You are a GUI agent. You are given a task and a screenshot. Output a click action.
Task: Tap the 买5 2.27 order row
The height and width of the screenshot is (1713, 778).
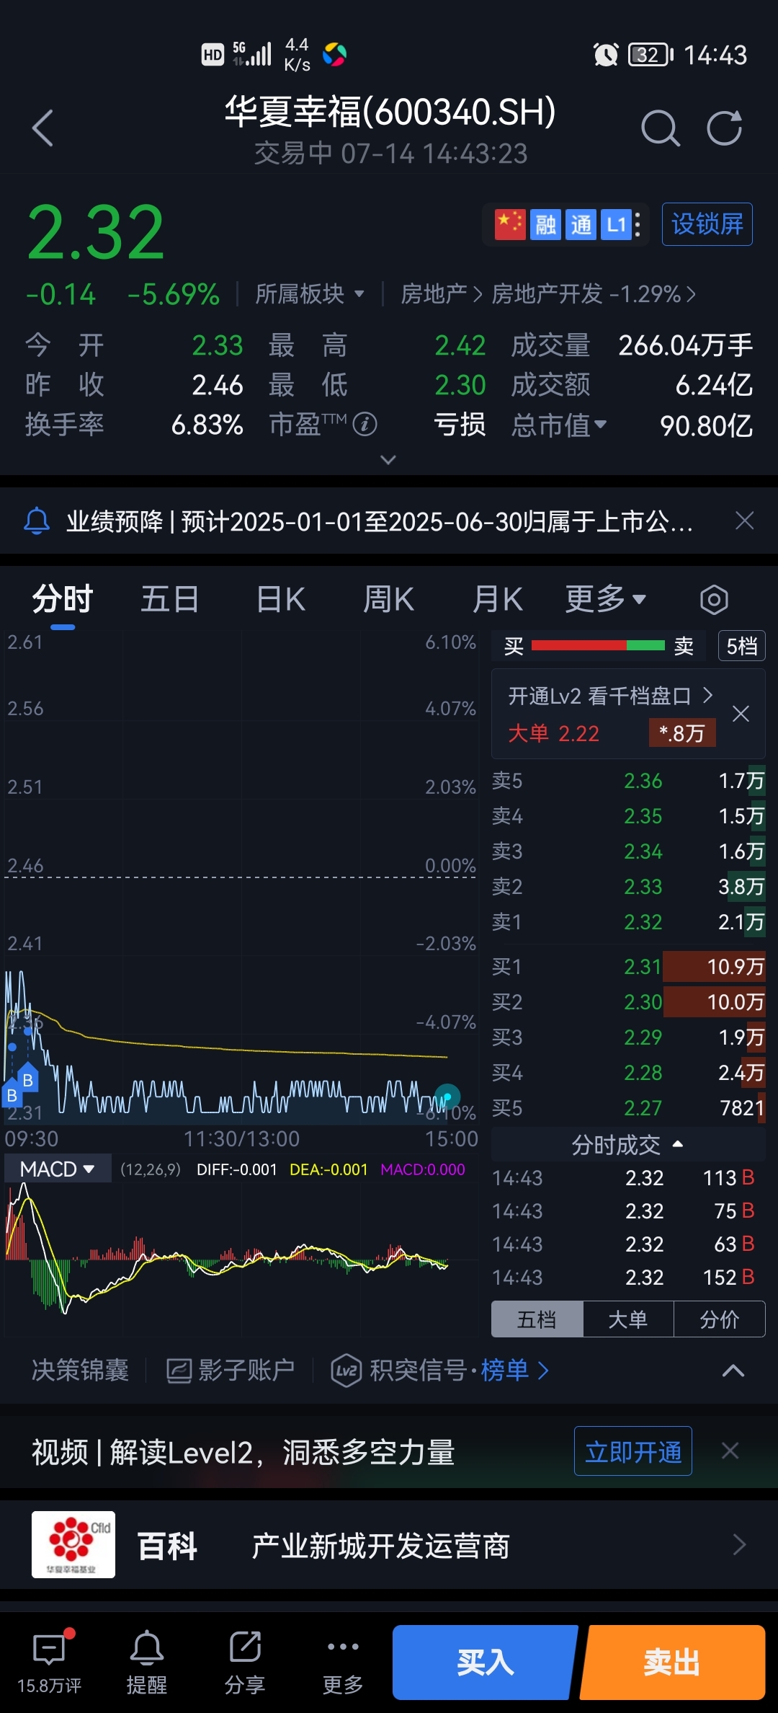[628, 1108]
